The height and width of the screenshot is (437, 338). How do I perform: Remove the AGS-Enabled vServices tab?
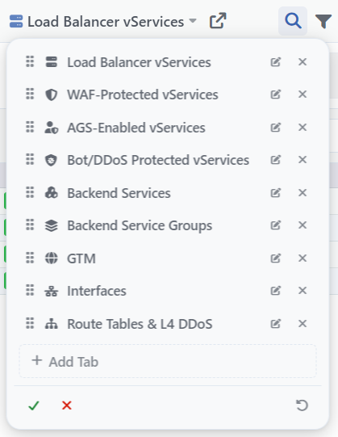click(x=303, y=128)
